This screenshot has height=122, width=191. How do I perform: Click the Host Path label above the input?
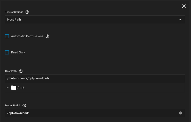pos(11,71)
